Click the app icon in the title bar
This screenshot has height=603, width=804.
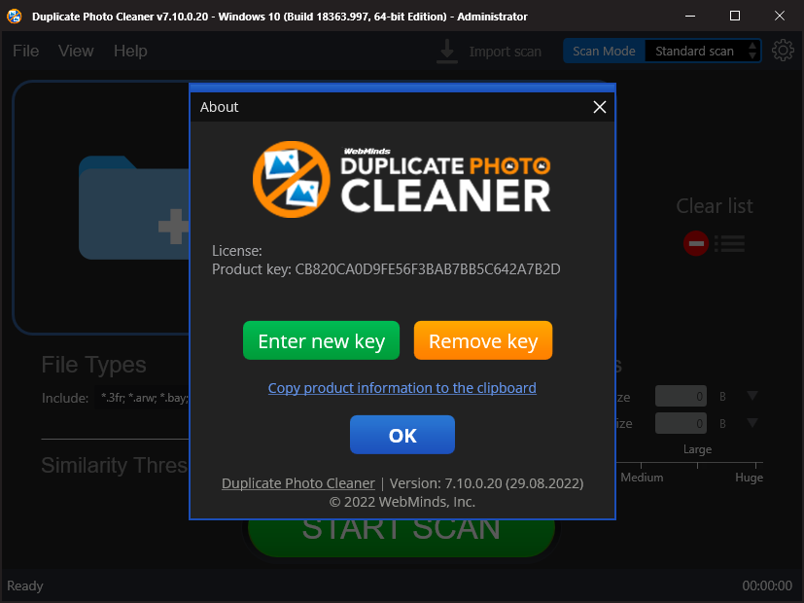click(x=15, y=16)
